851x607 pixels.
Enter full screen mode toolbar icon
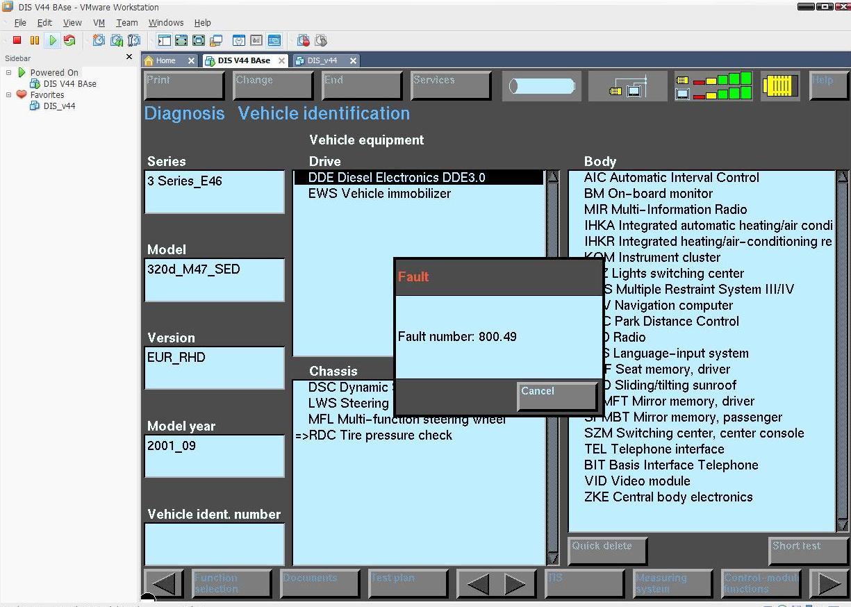[x=199, y=40]
